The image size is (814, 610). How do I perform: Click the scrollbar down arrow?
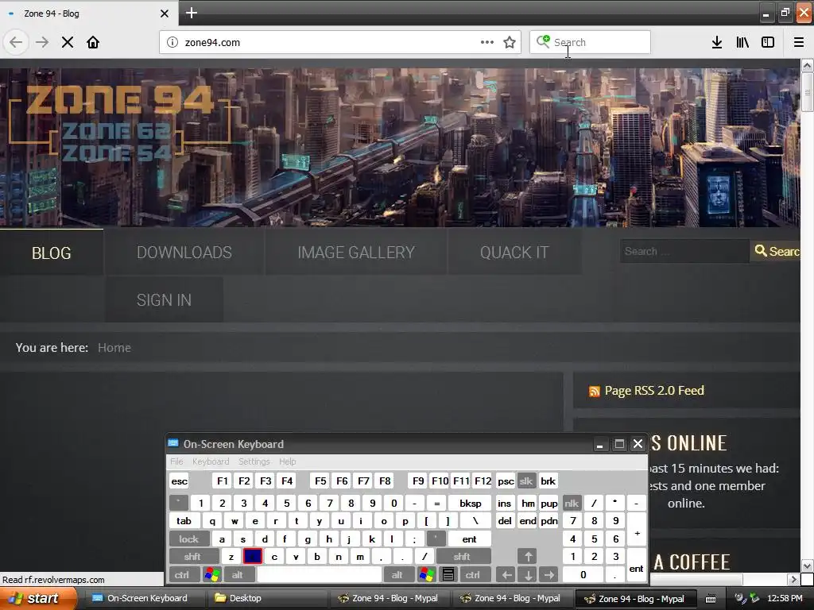coord(807,566)
